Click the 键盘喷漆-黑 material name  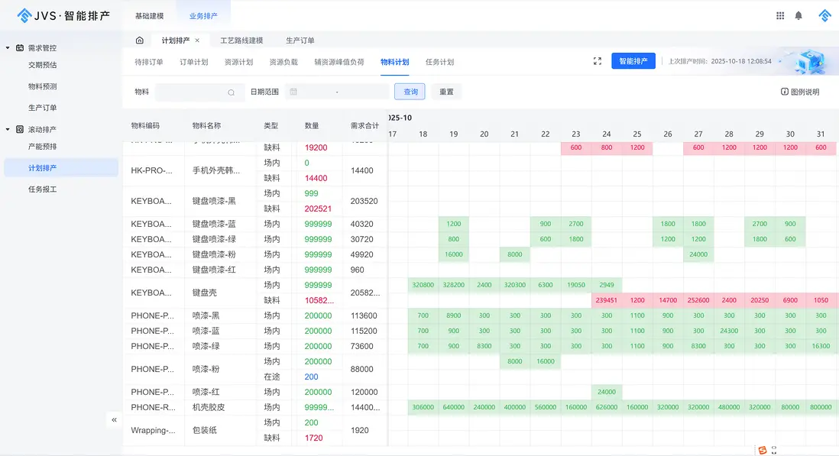click(x=214, y=201)
